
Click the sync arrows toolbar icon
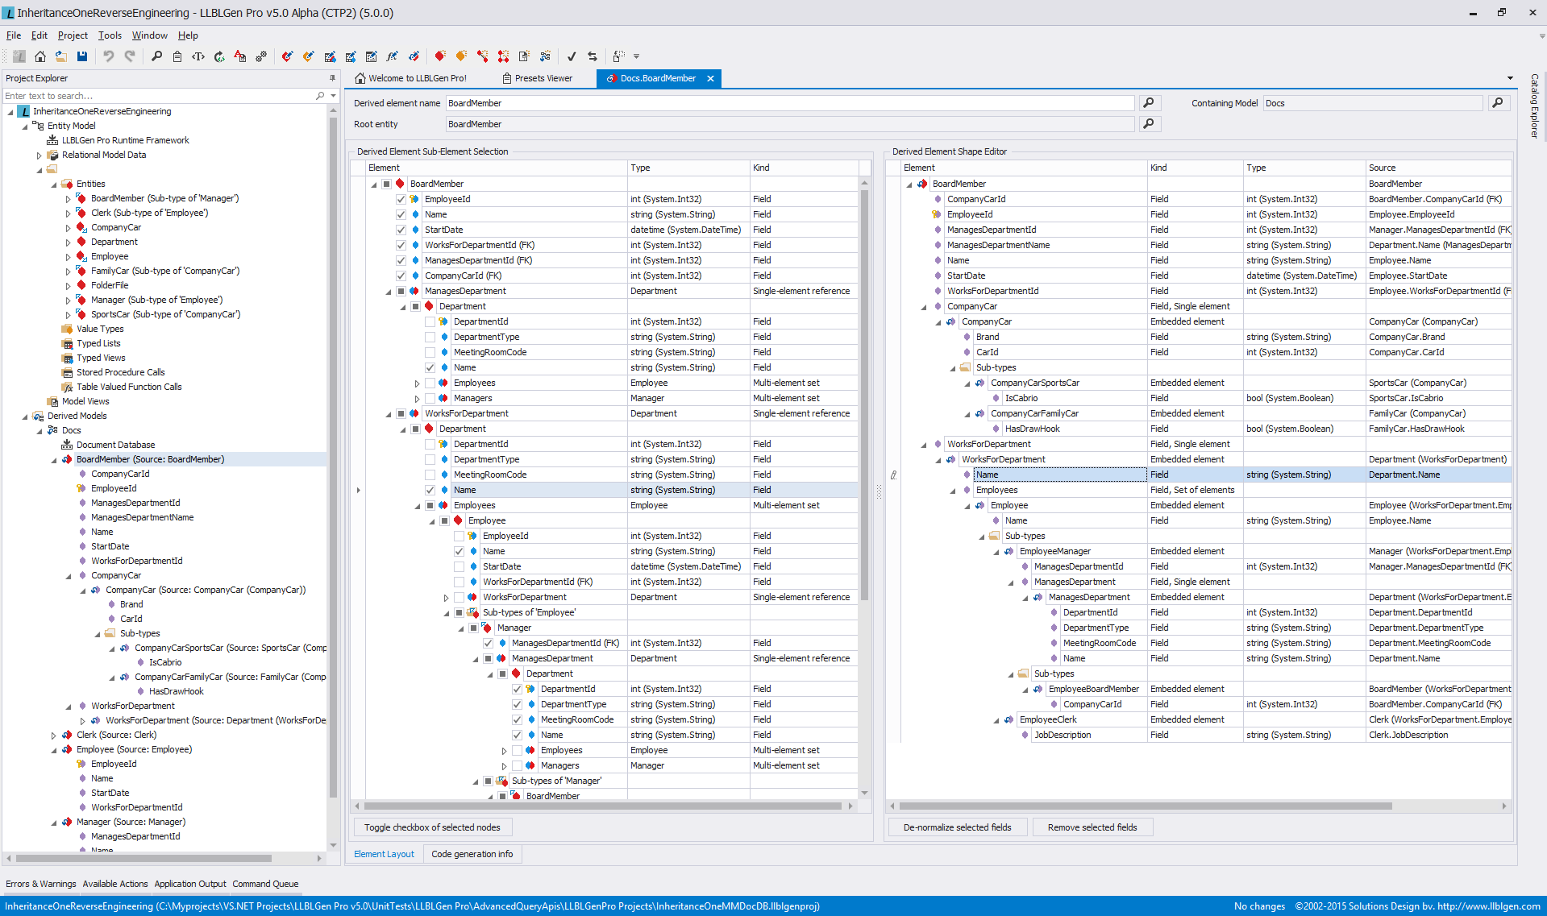pyautogui.click(x=593, y=56)
